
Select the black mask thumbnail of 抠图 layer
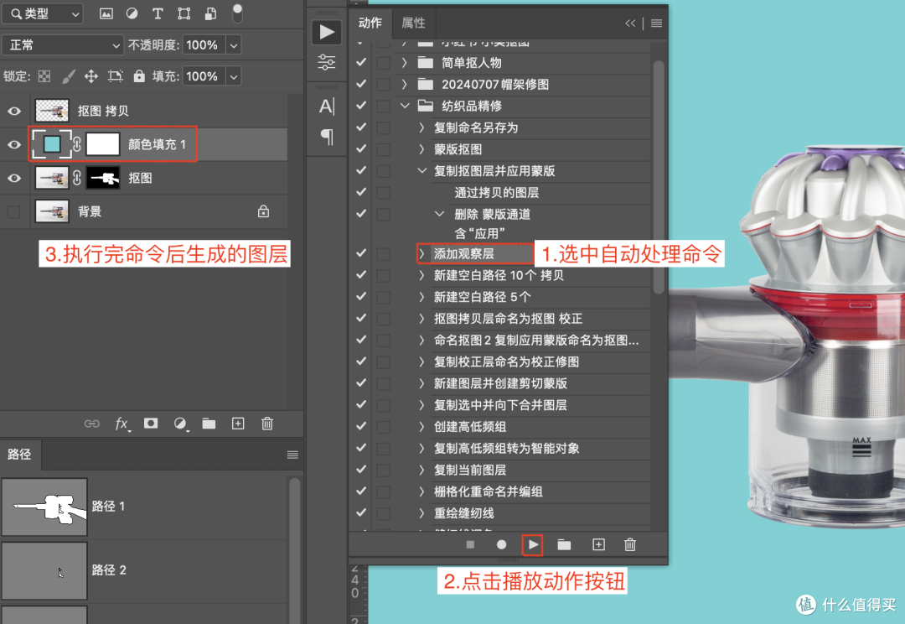click(103, 178)
